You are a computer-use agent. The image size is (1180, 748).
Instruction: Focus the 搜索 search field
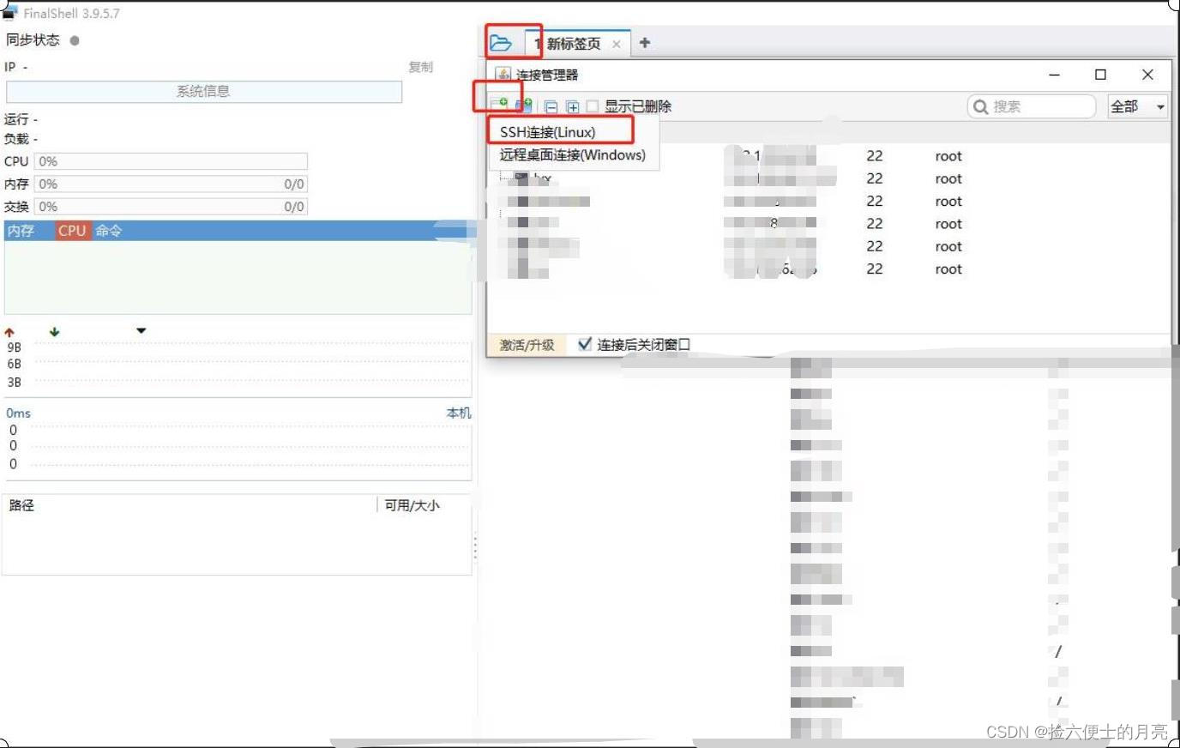click(x=1032, y=106)
